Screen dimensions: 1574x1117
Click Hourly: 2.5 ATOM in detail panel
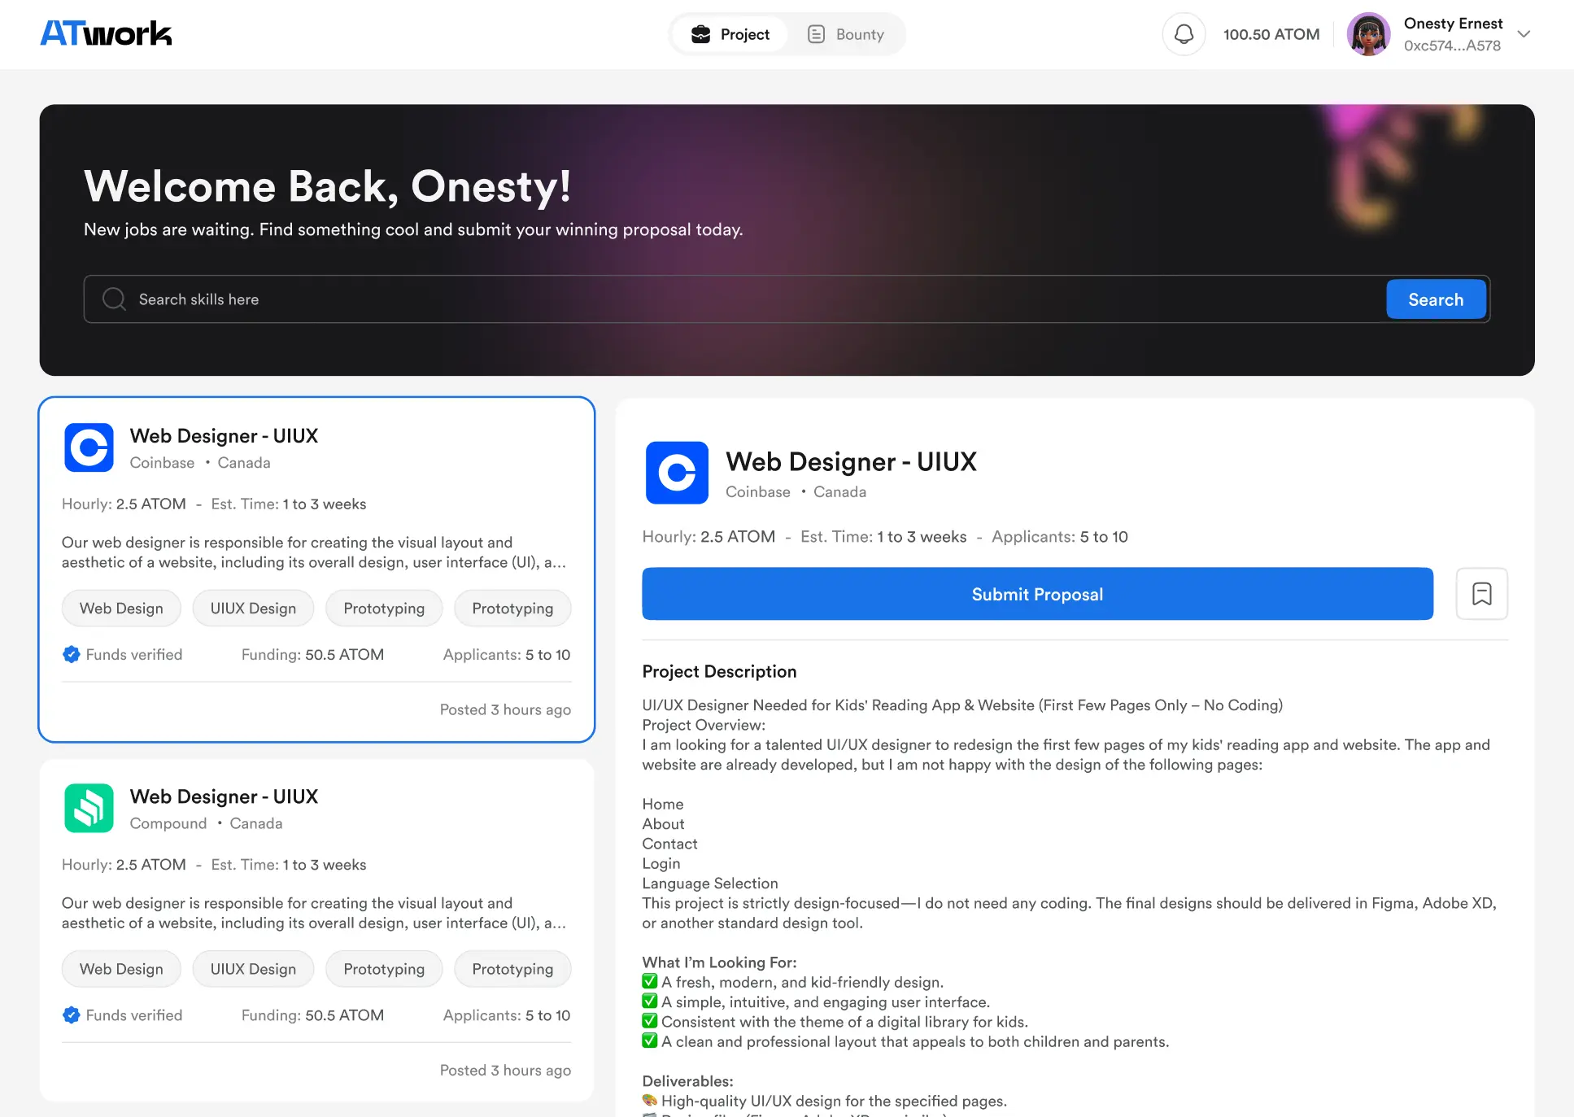709,536
